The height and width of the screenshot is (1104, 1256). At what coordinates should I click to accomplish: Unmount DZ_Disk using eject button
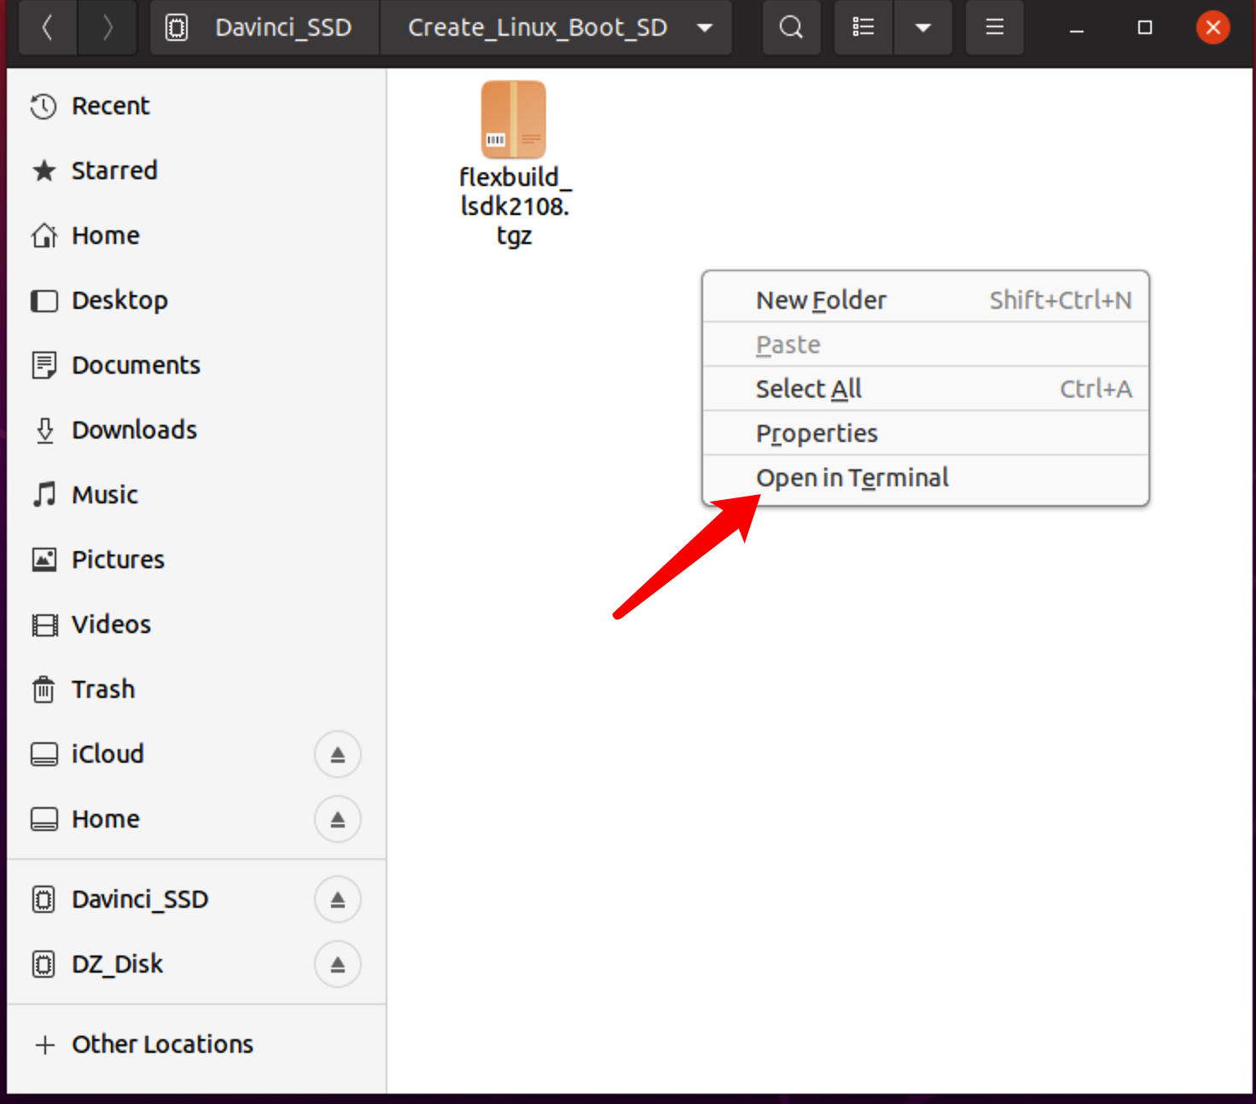click(338, 964)
